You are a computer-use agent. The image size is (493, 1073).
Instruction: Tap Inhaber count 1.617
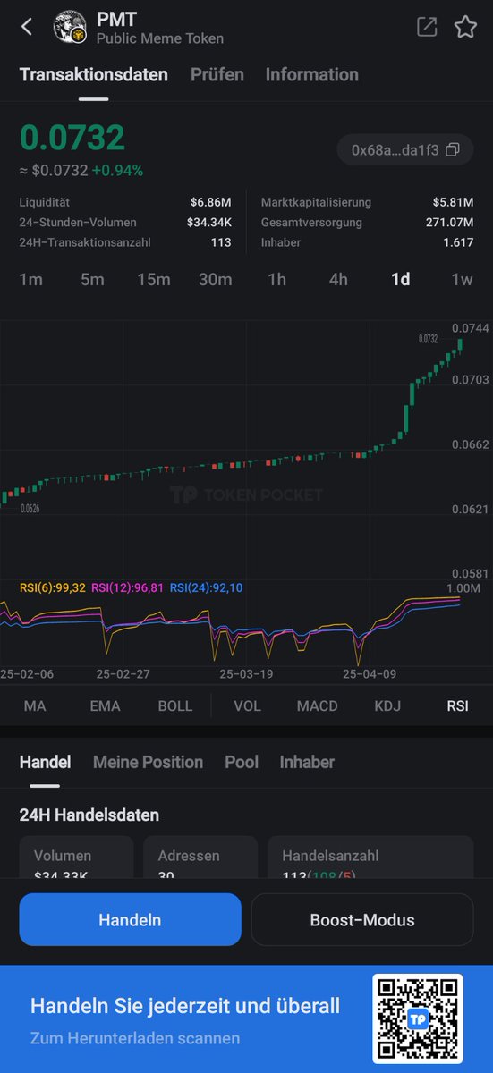459,242
